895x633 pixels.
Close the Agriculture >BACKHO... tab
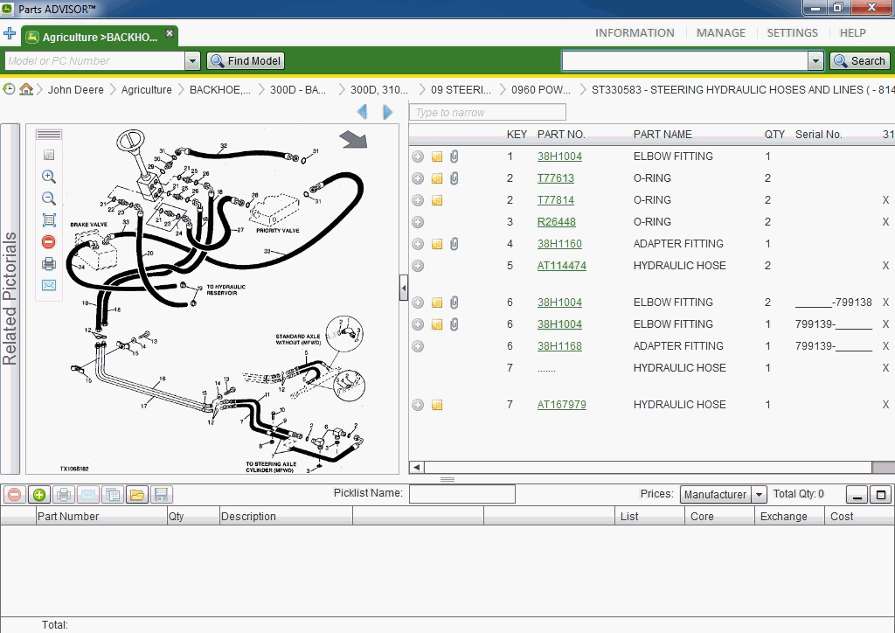click(x=170, y=33)
